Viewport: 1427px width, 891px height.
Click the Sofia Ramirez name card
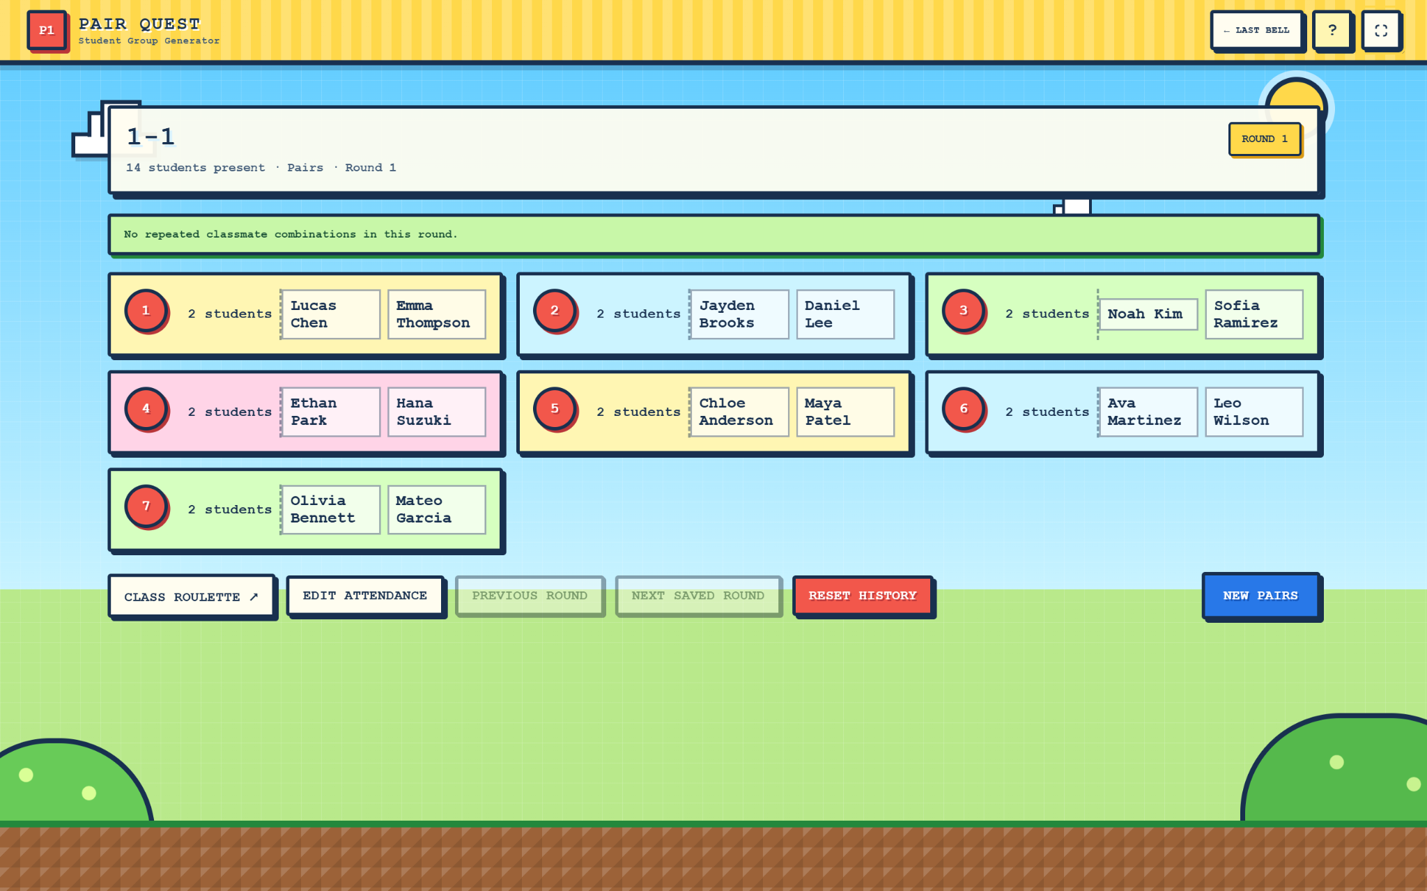coord(1254,314)
